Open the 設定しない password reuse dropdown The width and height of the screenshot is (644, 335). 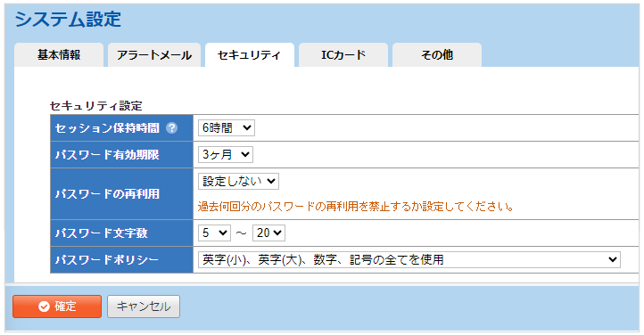click(238, 181)
